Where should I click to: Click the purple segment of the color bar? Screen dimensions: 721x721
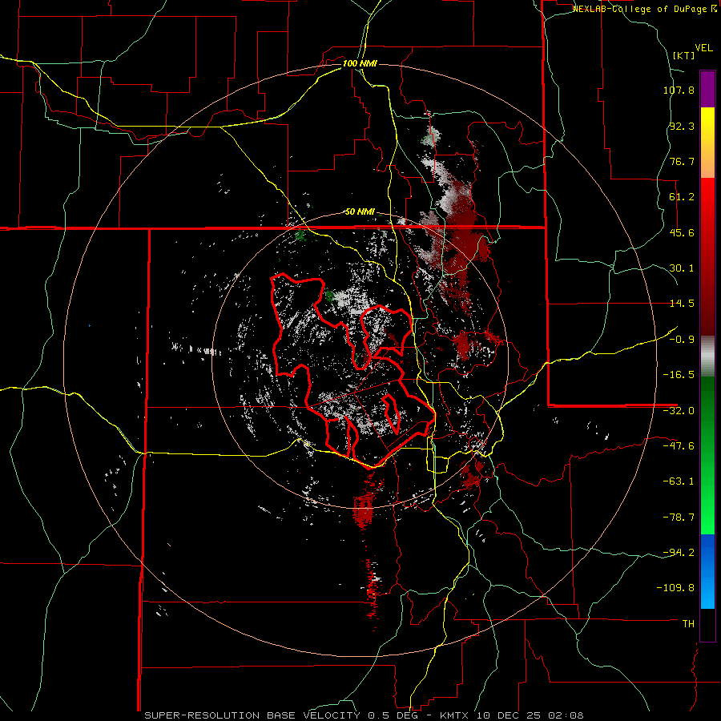pos(707,89)
